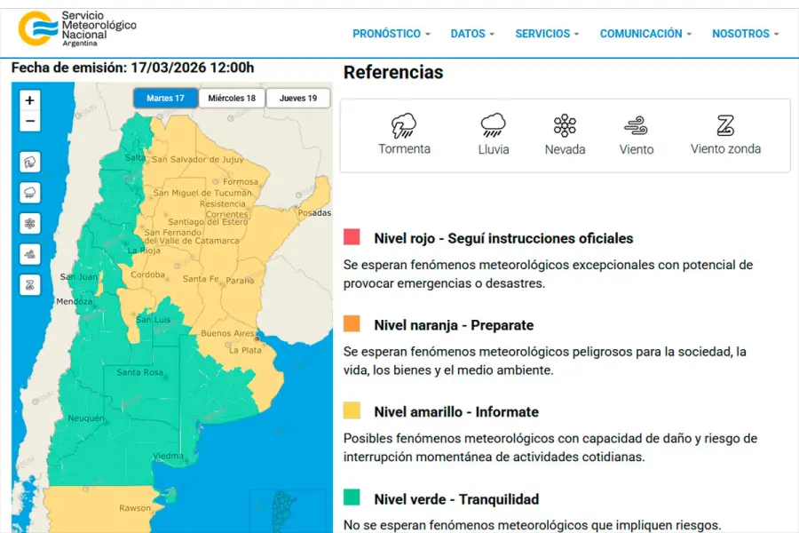Filter map by Zonda wind icon
The width and height of the screenshot is (799, 533).
pyautogui.click(x=30, y=285)
